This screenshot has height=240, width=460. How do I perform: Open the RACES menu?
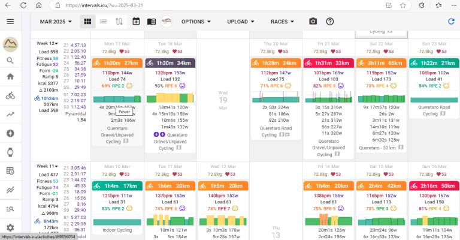click(x=282, y=22)
